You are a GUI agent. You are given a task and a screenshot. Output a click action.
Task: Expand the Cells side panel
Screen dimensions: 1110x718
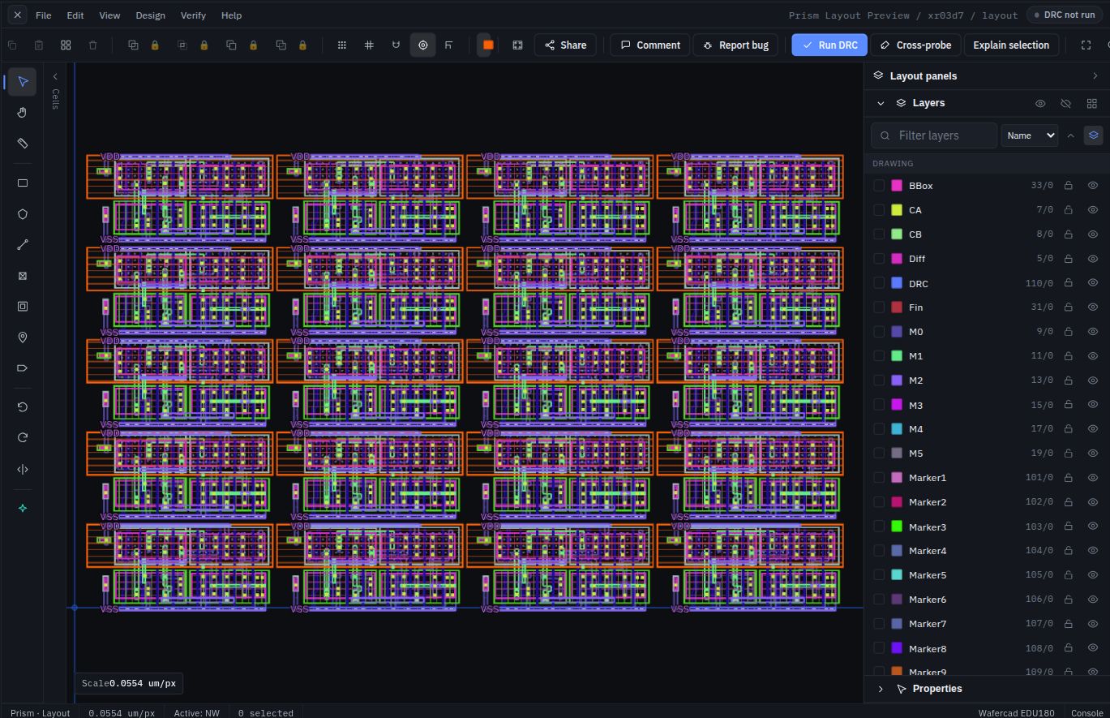[x=55, y=76]
